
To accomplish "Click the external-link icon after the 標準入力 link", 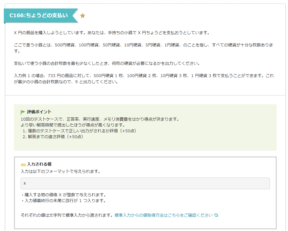I will (216, 216).
